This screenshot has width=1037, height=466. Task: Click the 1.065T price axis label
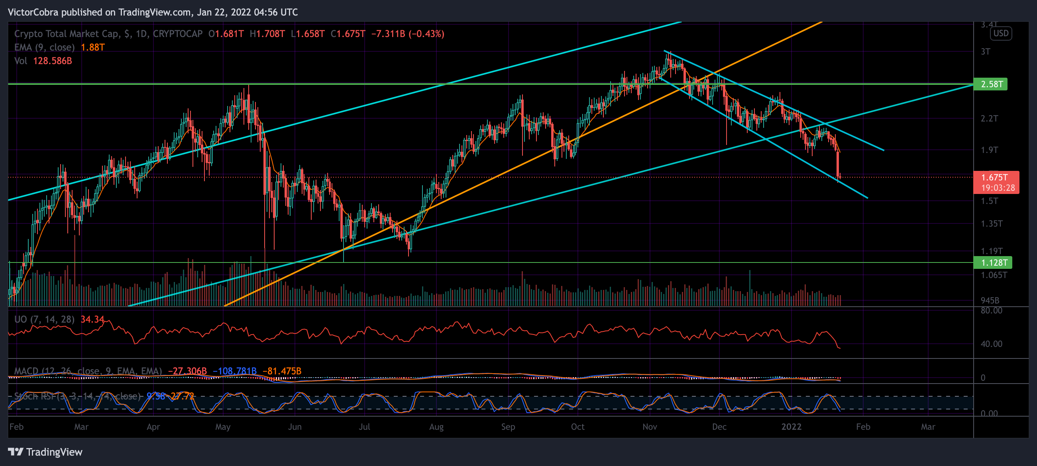994,275
